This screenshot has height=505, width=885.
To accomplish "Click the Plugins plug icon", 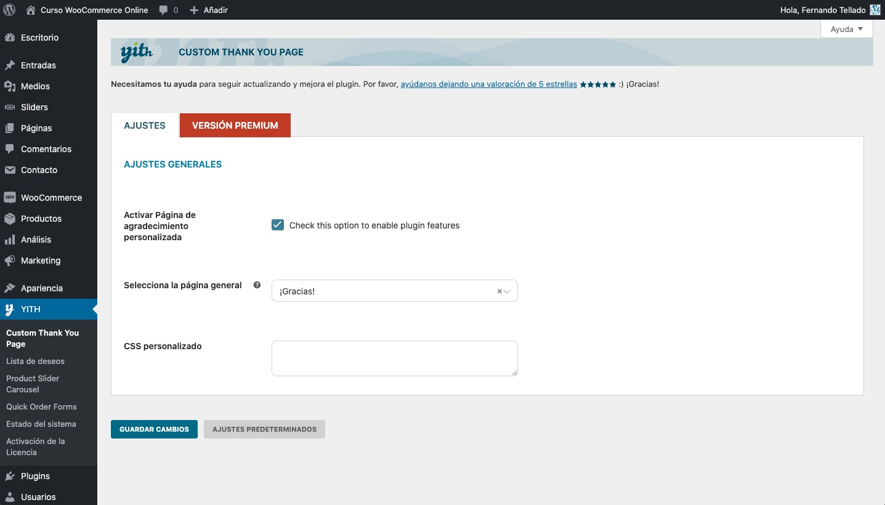I will pos(10,476).
